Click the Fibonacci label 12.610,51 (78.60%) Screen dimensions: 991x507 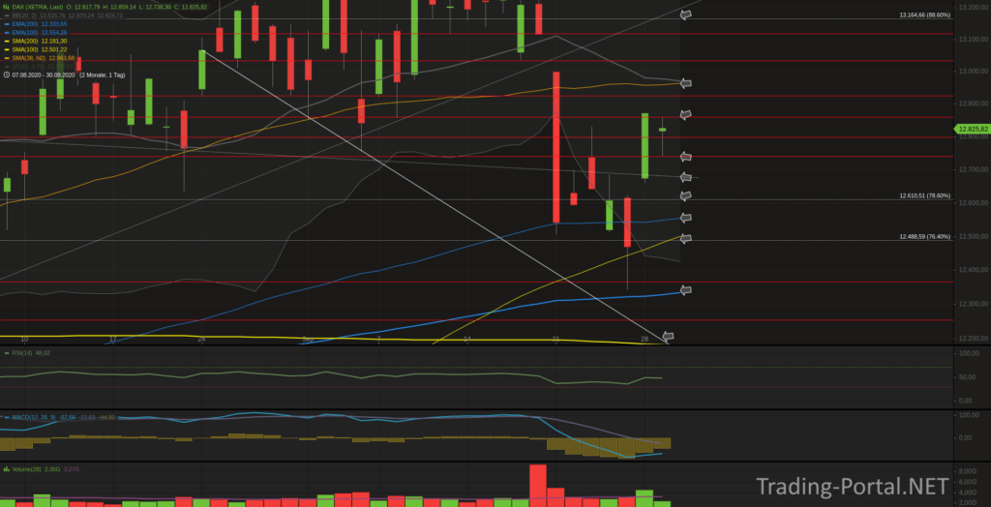924,196
